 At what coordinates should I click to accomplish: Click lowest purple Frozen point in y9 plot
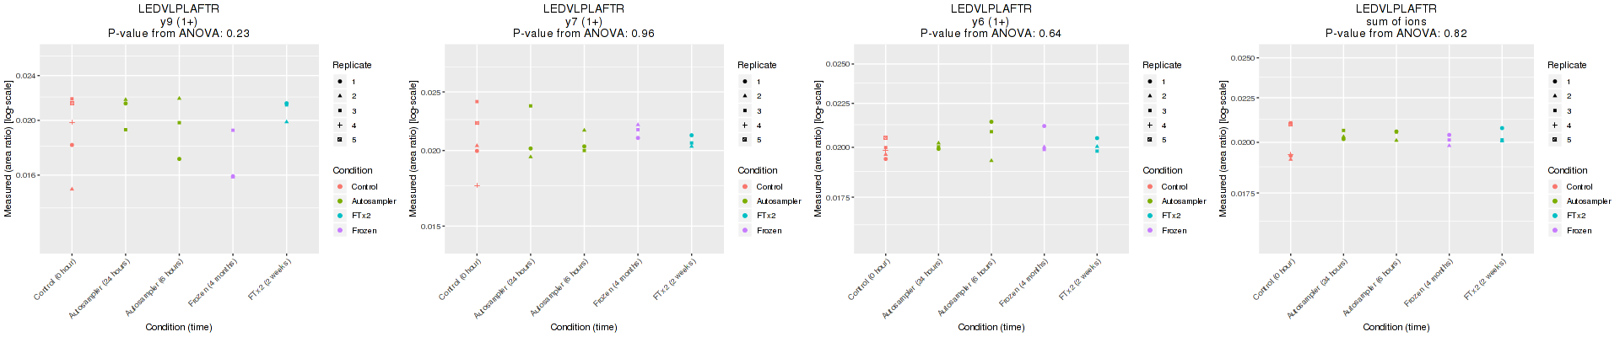(x=233, y=176)
